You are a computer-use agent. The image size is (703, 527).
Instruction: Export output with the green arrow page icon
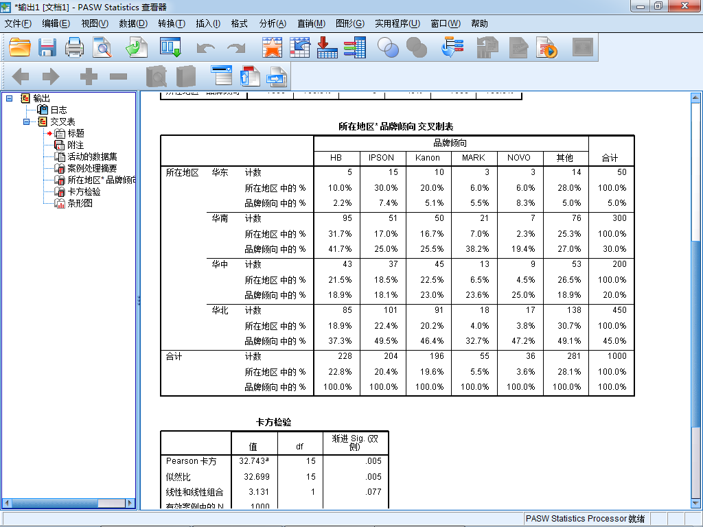(137, 47)
